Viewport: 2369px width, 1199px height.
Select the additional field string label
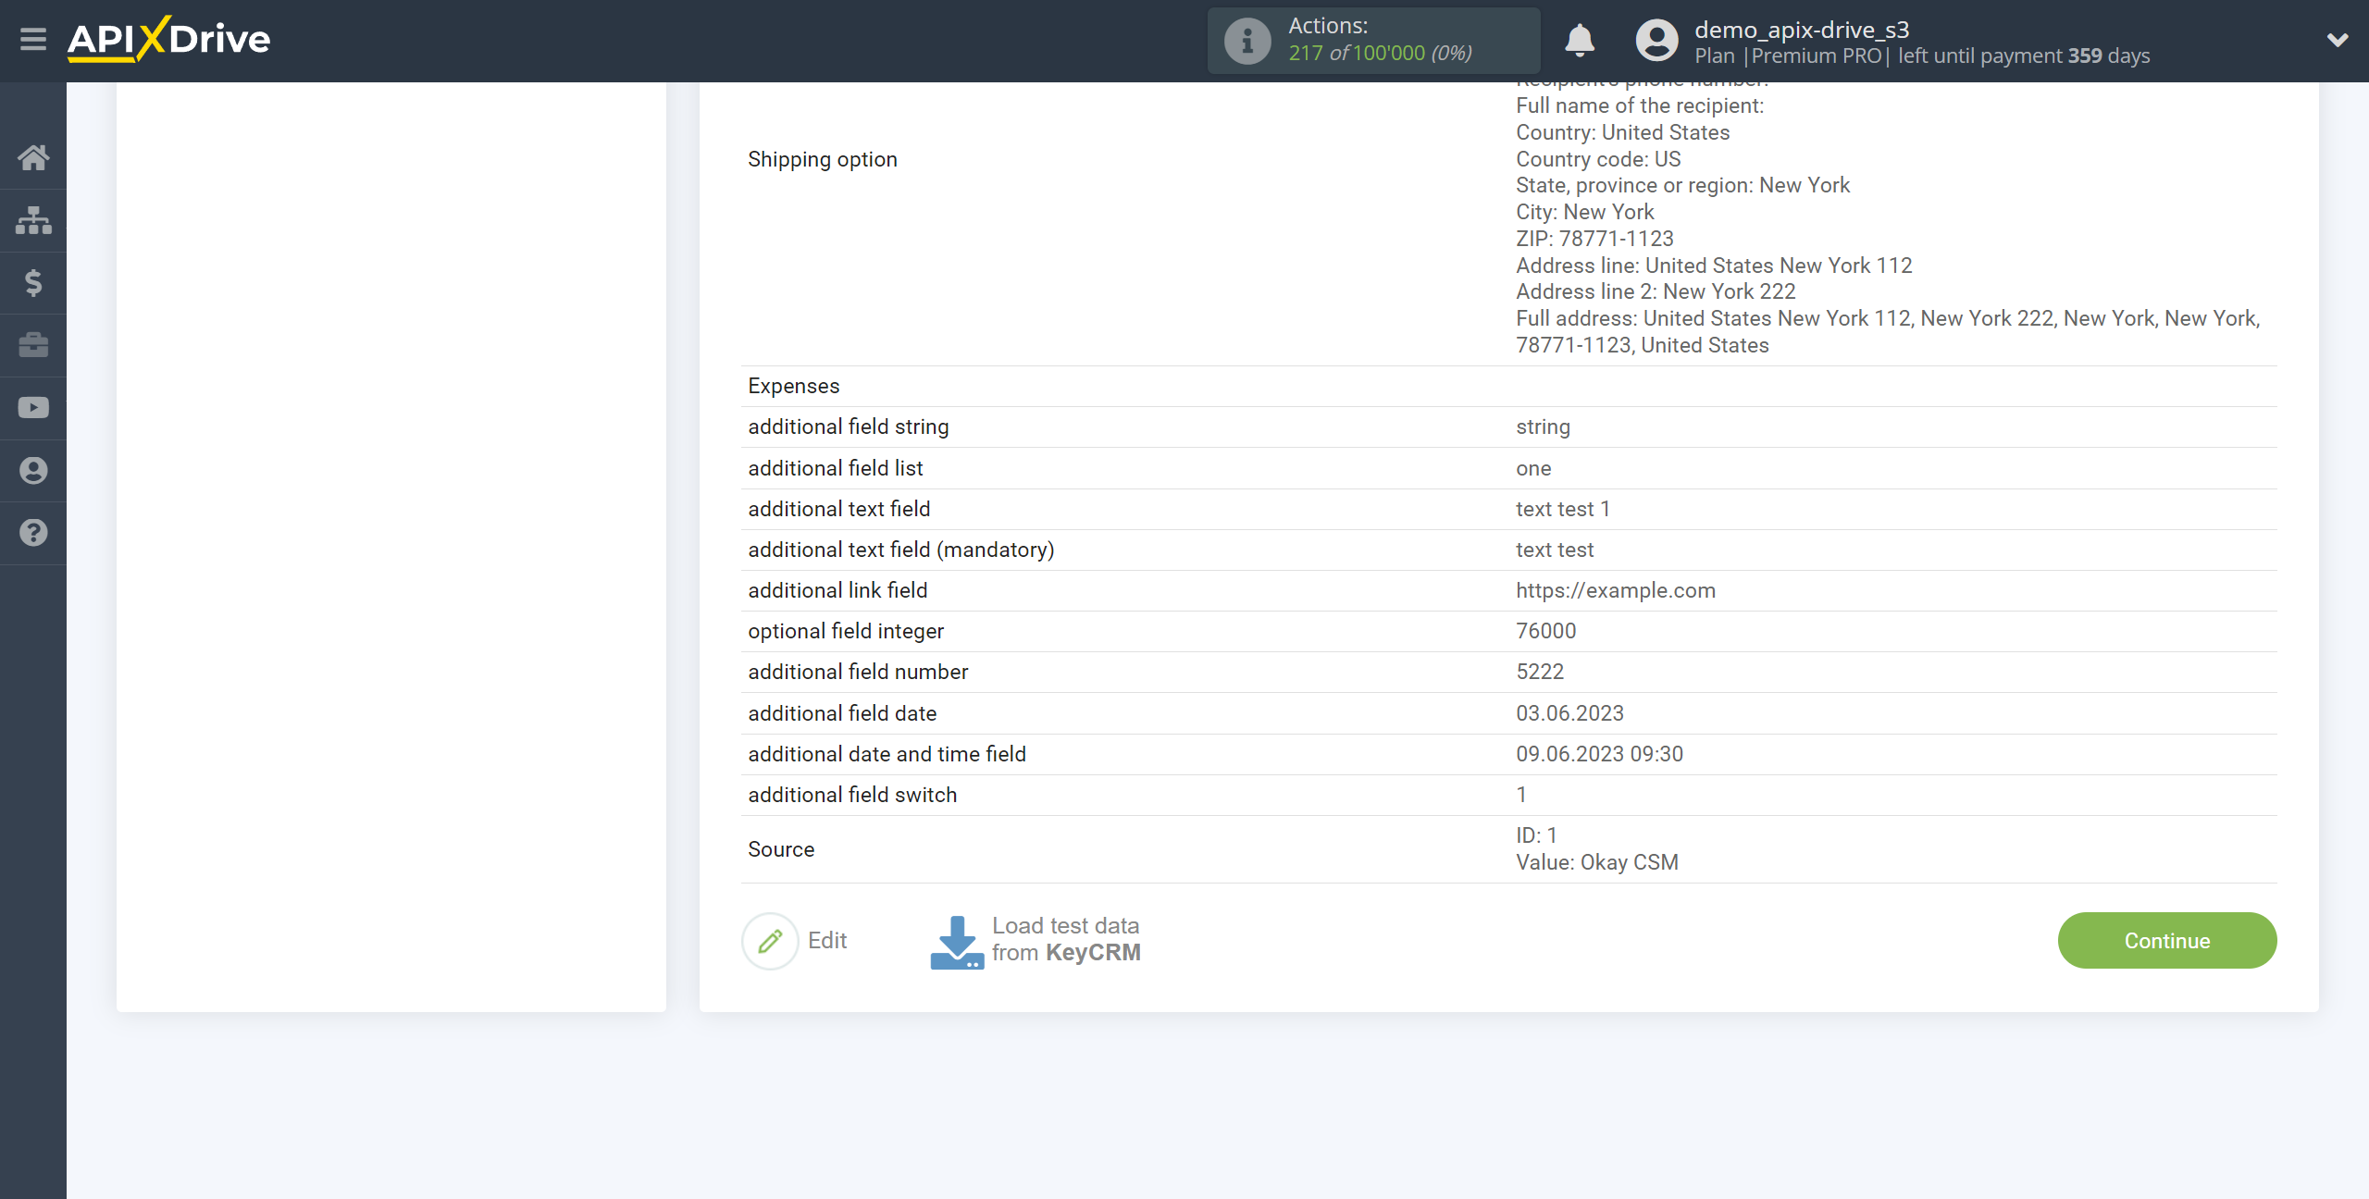(x=849, y=426)
